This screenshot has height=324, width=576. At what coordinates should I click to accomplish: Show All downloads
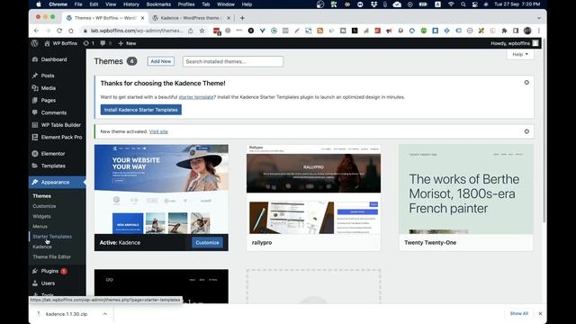click(518, 314)
